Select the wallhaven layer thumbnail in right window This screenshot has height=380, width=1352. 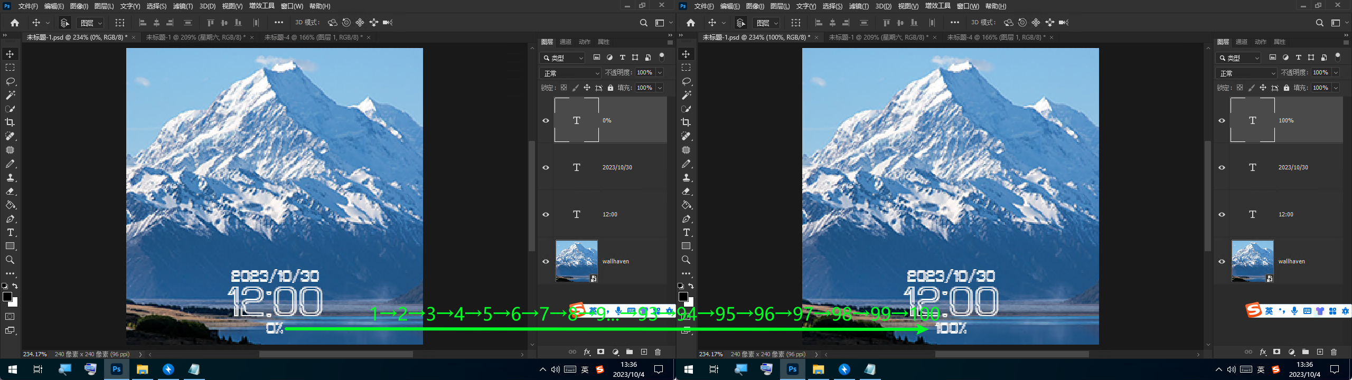coord(1252,261)
